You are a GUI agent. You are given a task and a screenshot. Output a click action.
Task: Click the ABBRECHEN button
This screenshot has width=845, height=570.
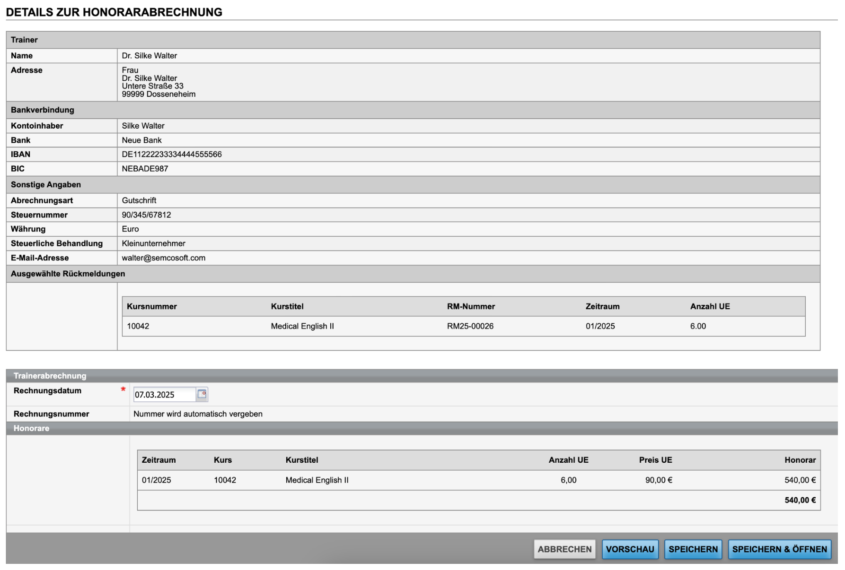tap(564, 549)
